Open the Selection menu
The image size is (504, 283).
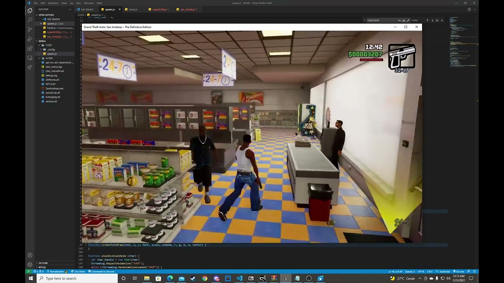(53, 3)
